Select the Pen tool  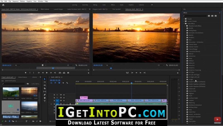tap(45, 95)
